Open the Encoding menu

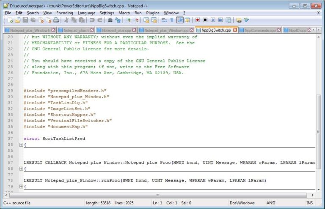pyautogui.click(x=64, y=13)
